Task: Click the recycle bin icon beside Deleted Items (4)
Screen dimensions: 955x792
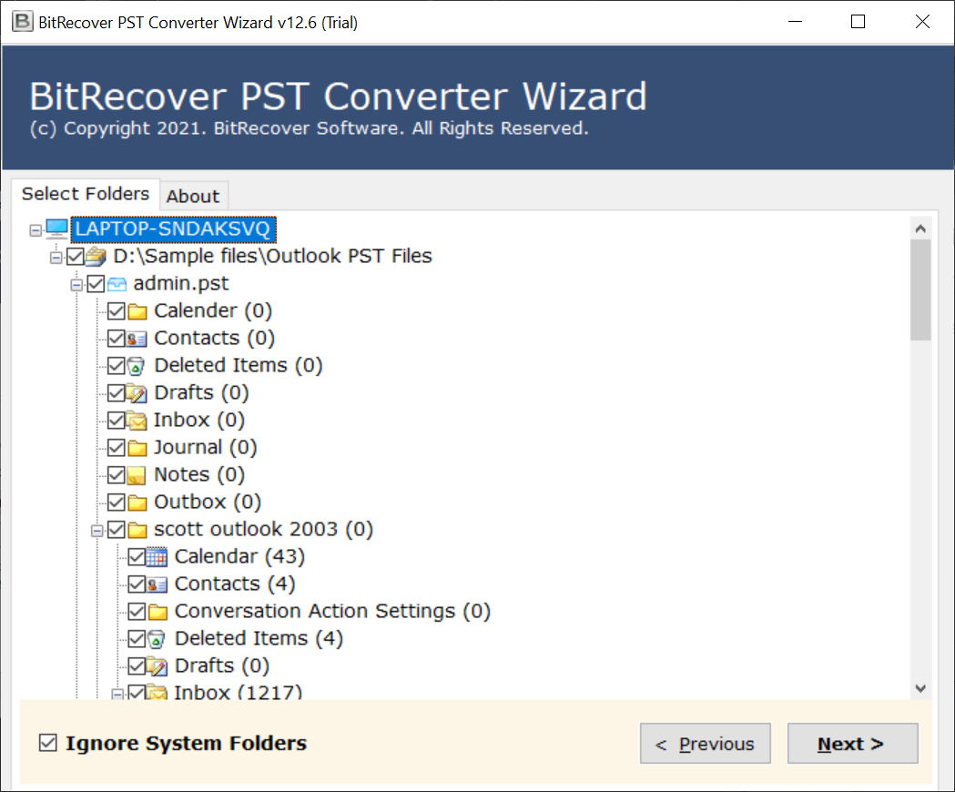Action: pos(157,639)
